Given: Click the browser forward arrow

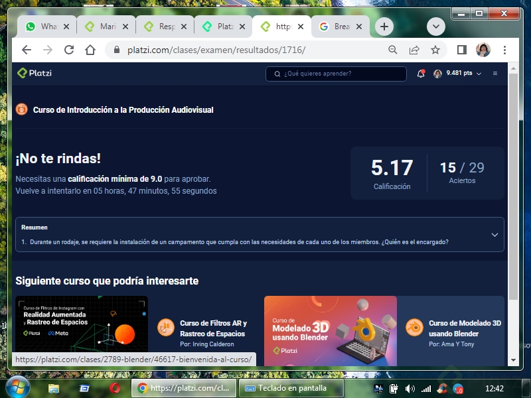Looking at the screenshot, I should tap(48, 50).
